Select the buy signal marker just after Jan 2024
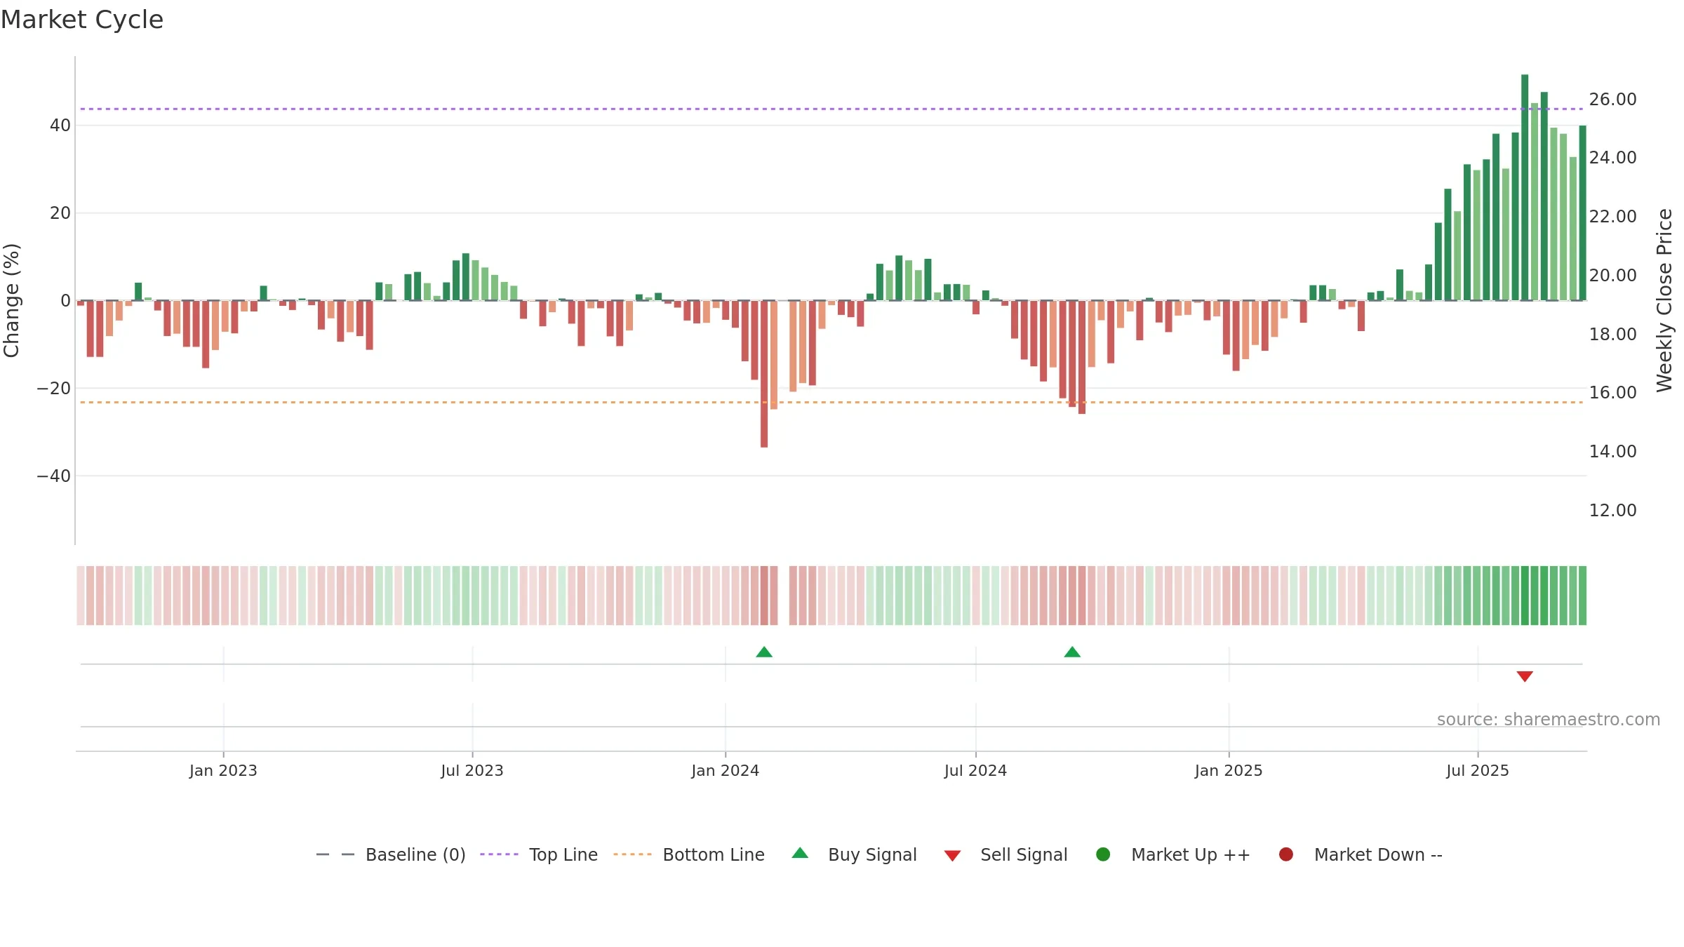 pyautogui.click(x=764, y=652)
